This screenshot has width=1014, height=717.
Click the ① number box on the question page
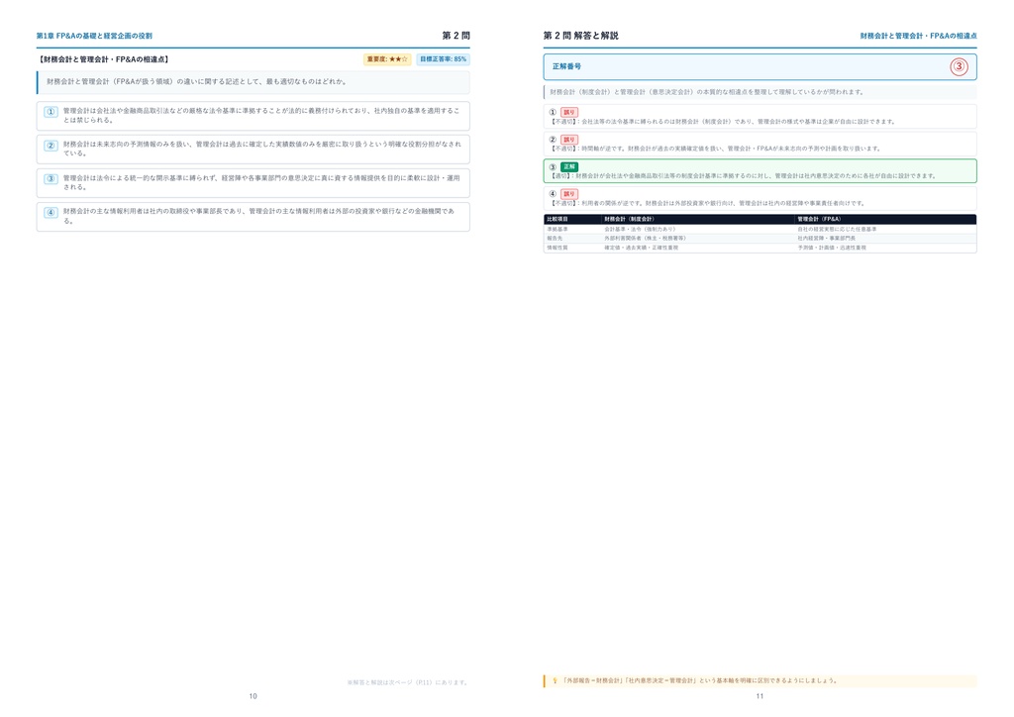click(51, 112)
